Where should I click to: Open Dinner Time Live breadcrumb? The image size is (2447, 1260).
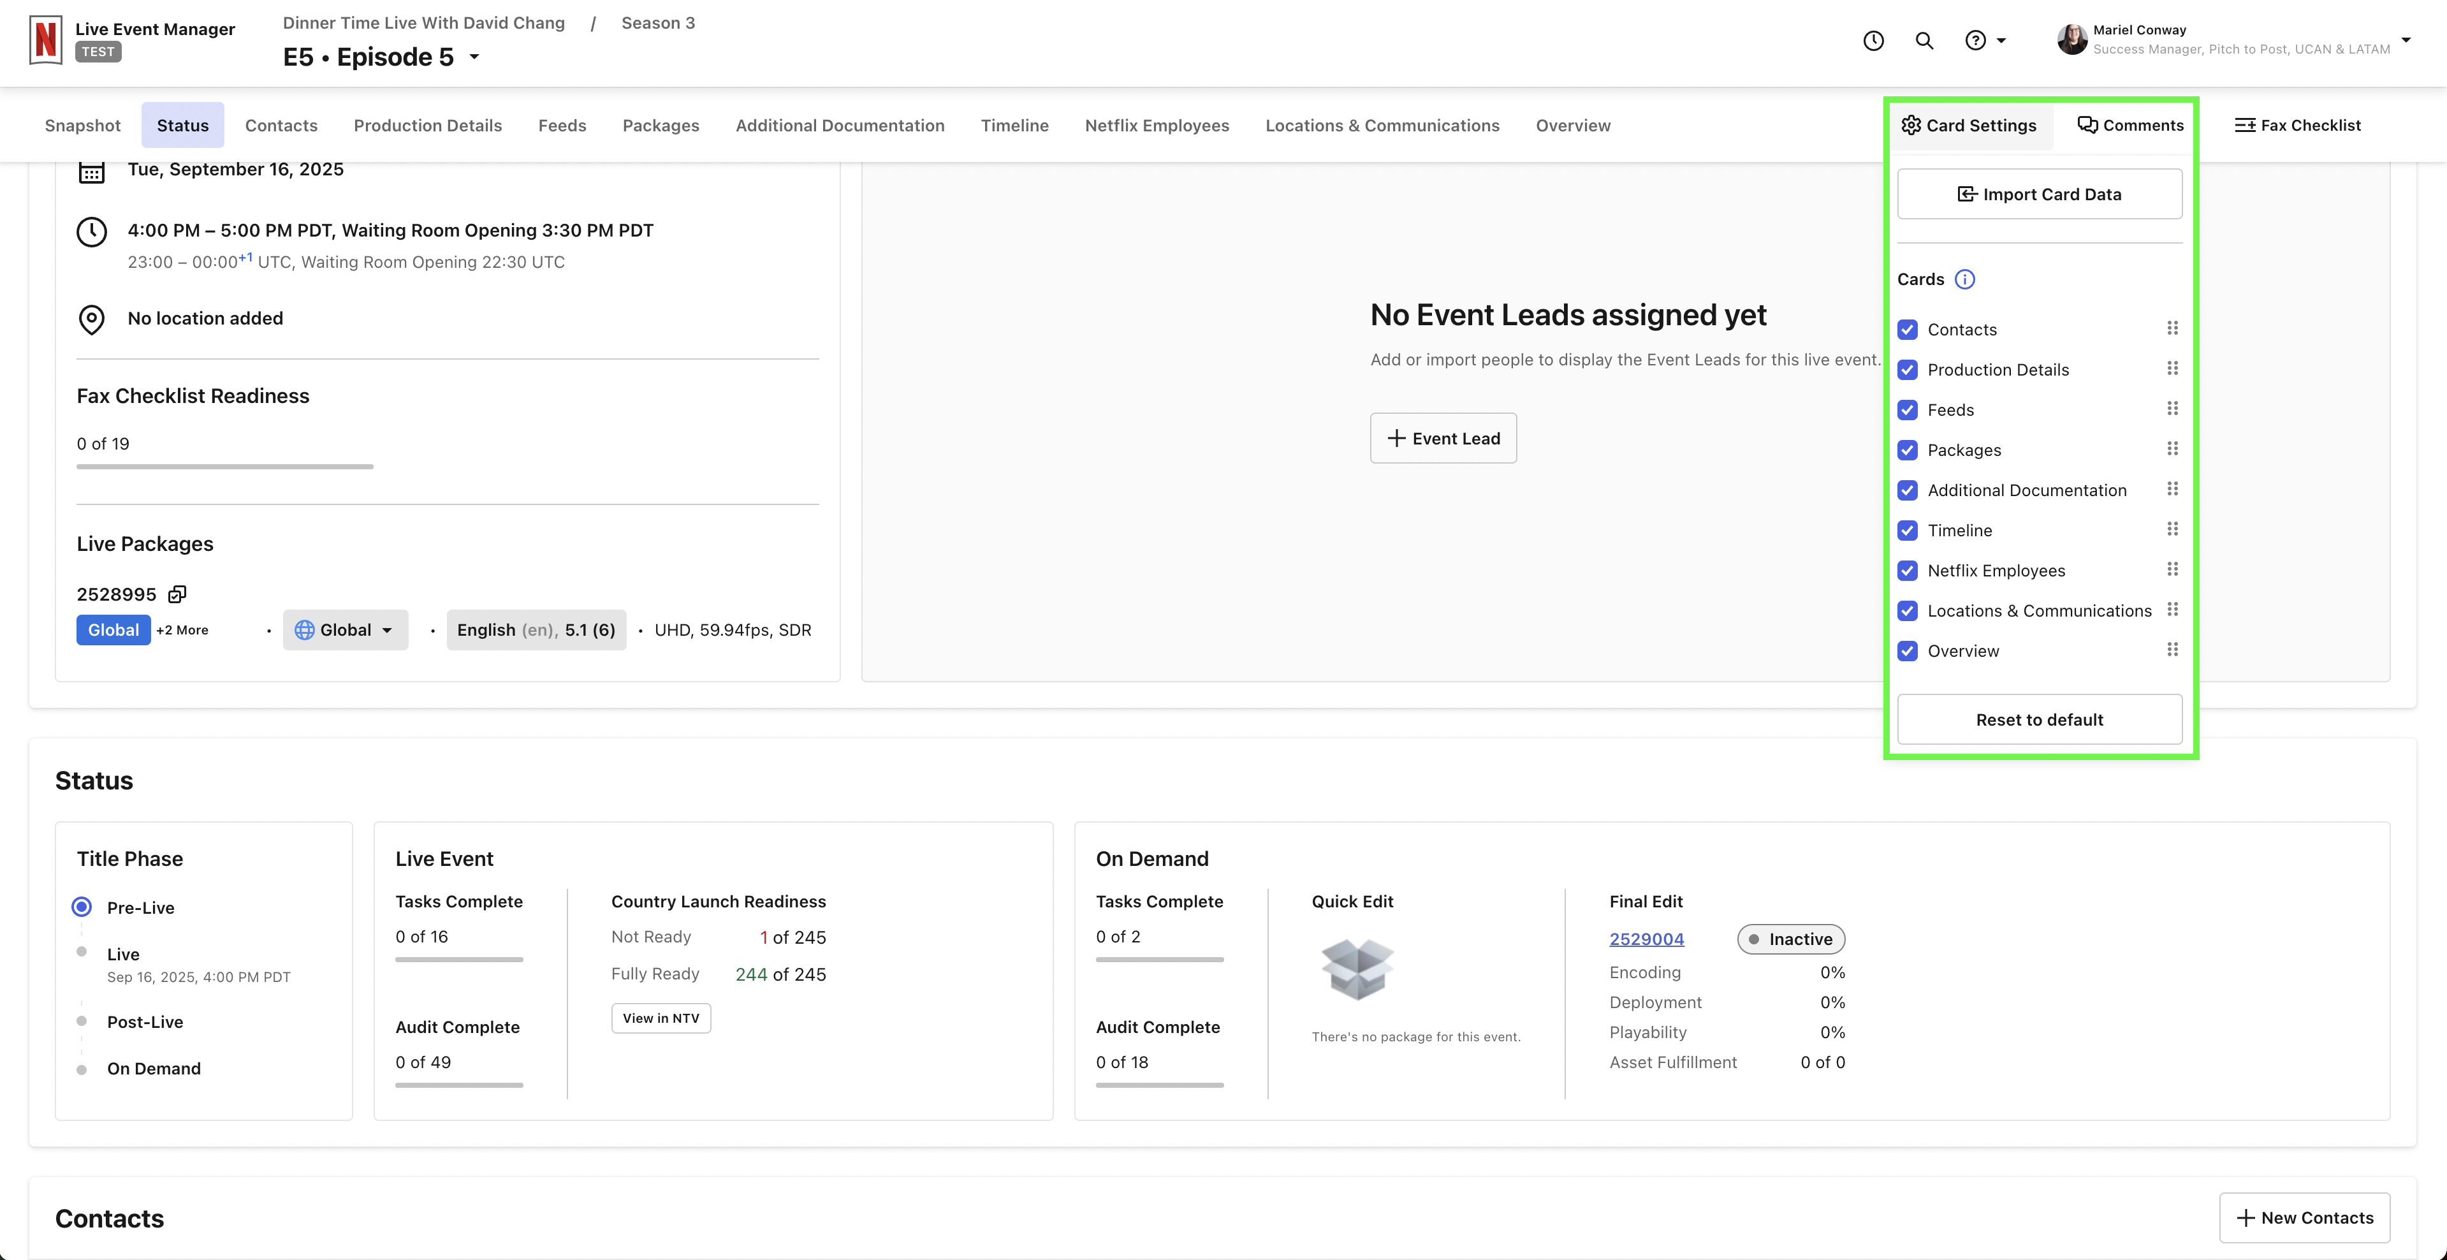point(423,23)
